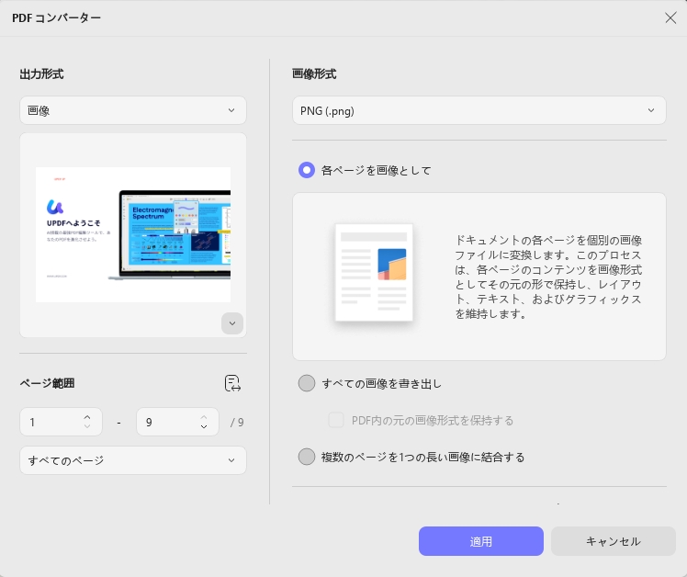Expand the chevron button under the preview
Screen dimensions: 687x577
(232, 323)
